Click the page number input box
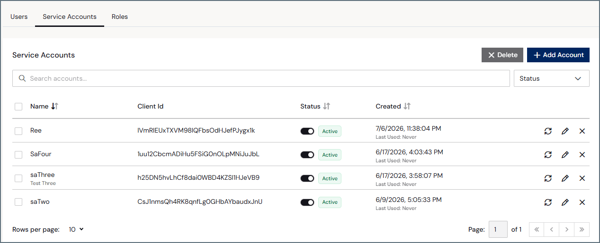 498,229
